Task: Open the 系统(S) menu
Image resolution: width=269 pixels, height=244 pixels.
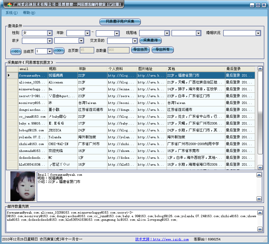Action: click(x=12, y=13)
